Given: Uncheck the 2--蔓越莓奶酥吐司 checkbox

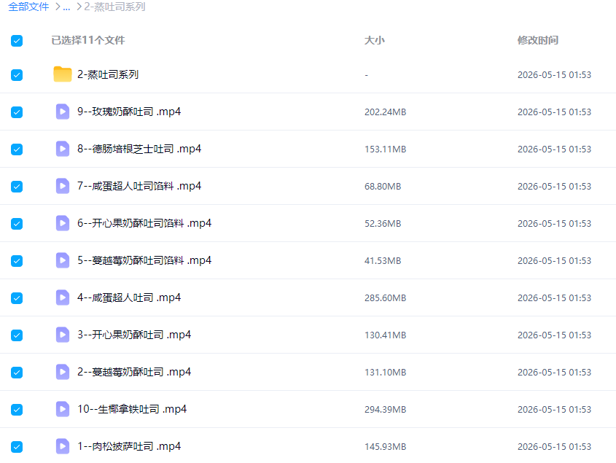Looking at the screenshot, I should pos(17,372).
